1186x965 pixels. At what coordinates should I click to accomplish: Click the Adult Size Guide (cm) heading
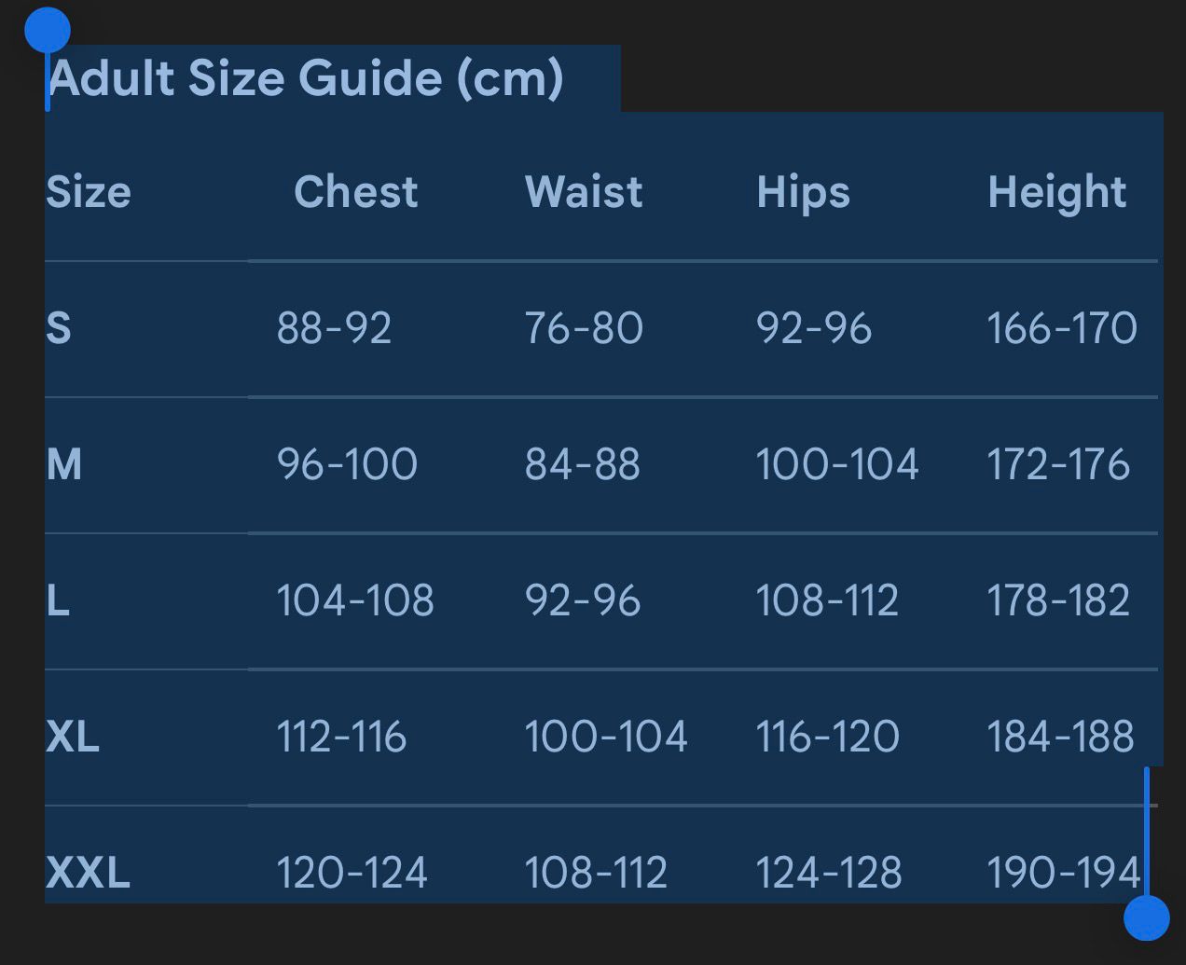(306, 77)
